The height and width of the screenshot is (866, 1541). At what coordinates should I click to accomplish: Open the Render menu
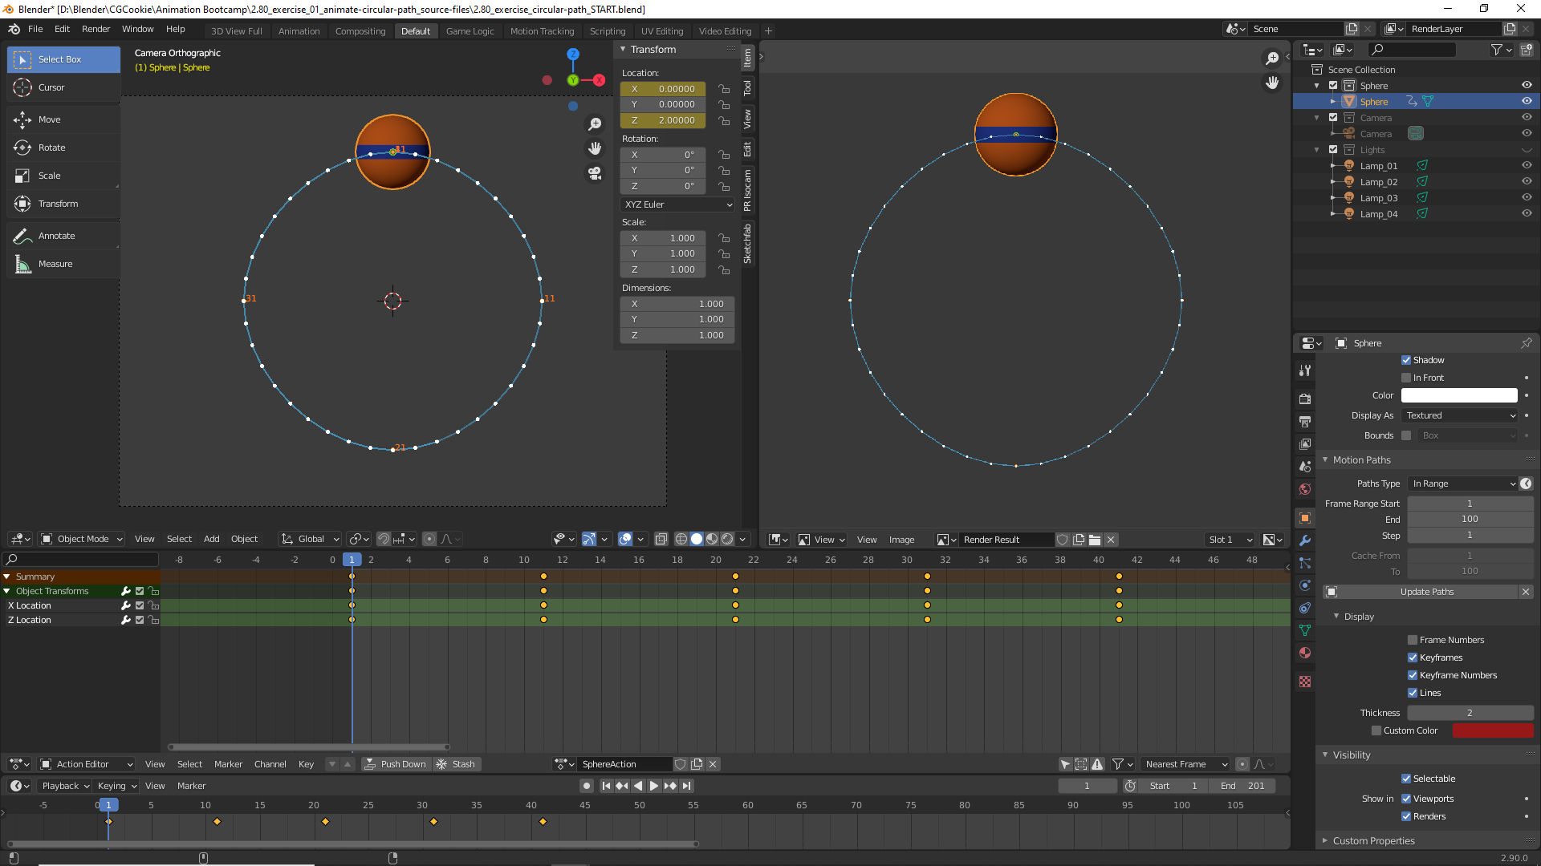tap(96, 29)
